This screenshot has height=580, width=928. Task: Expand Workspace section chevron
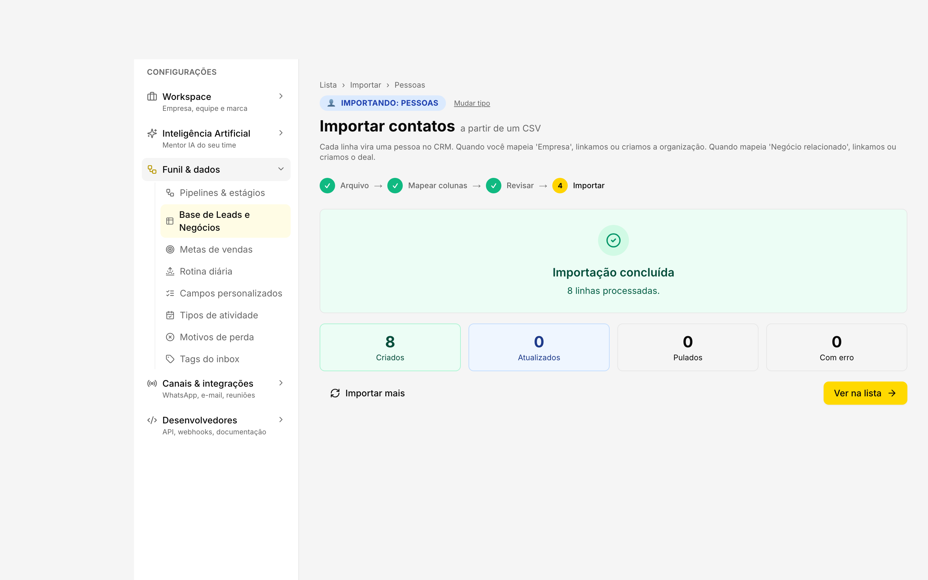pos(281,96)
